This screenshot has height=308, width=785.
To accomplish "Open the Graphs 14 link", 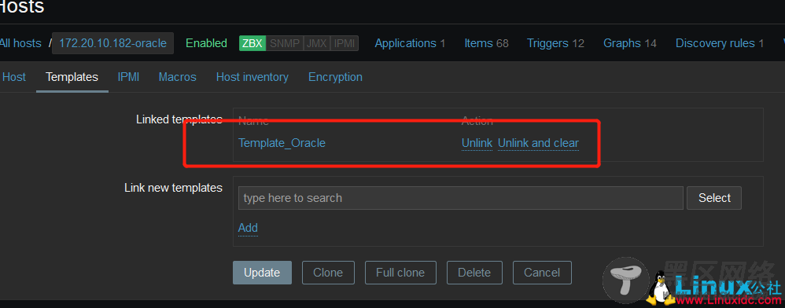I will pos(630,43).
